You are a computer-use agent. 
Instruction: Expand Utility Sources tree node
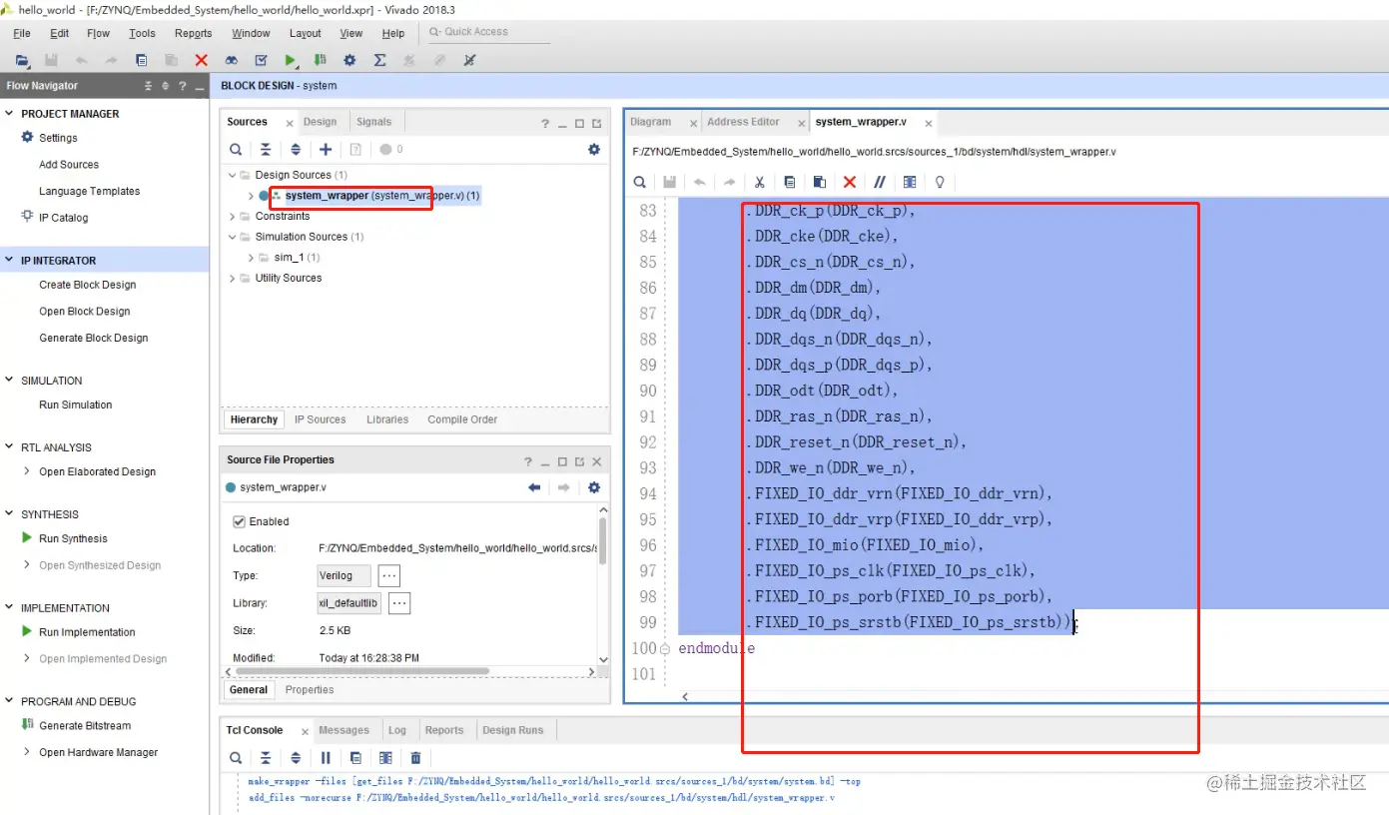pyautogui.click(x=233, y=278)
